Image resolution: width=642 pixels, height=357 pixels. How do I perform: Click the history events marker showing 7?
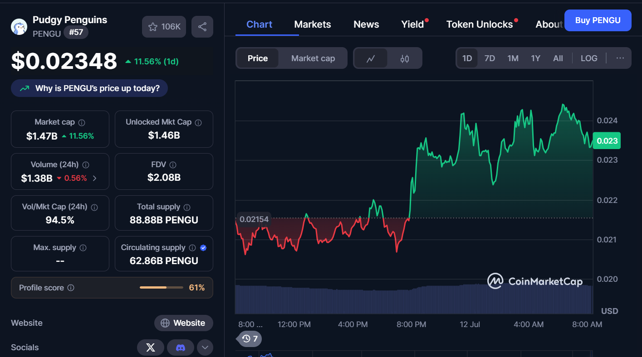click(x=250, y=338)
